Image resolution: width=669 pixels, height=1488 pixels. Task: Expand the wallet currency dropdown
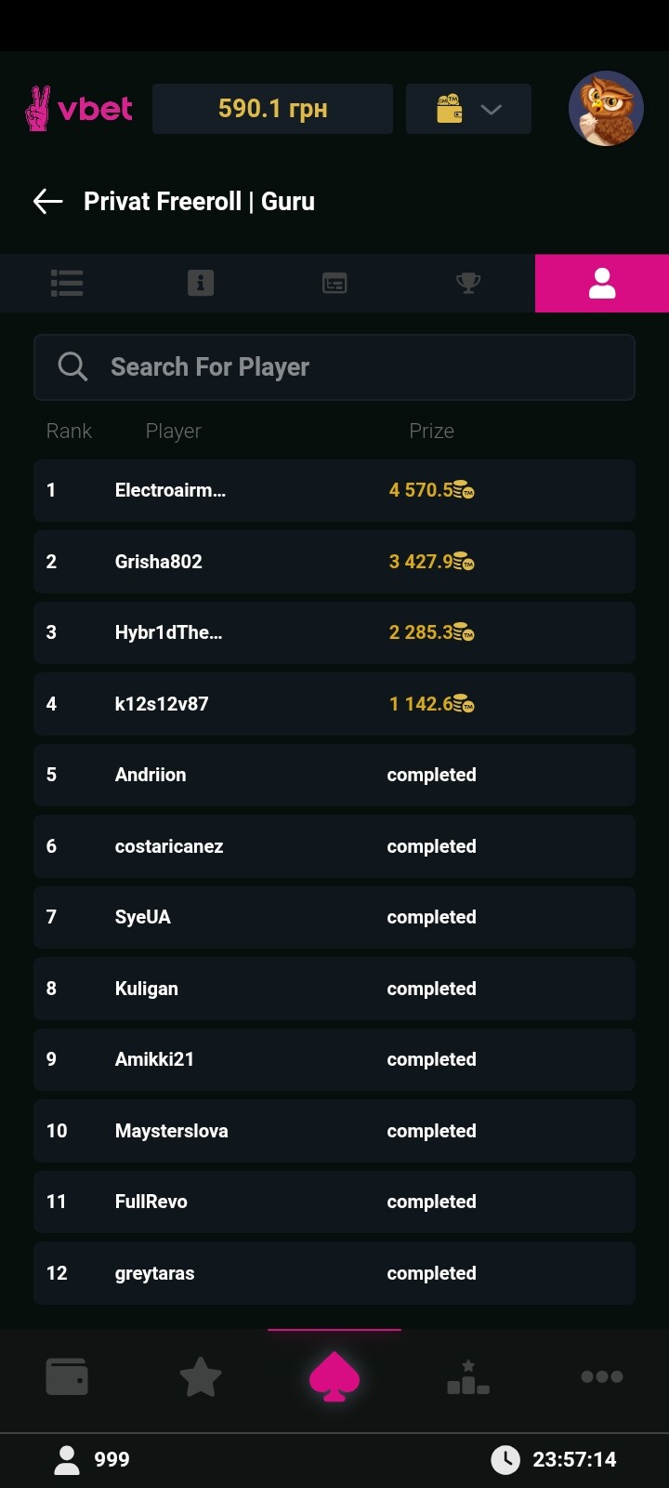tap(469, 109)
